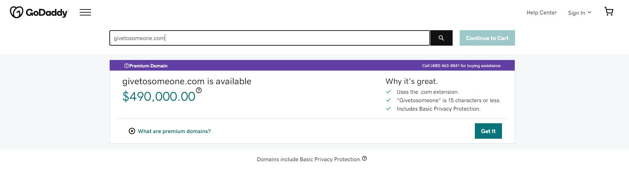The height and width of the screenshot is (171, 629).
Task: Click the help icon beside Premium Domain
Action: click(x=126, y=66)
